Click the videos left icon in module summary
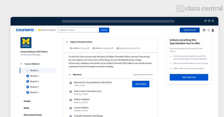 point(71,48)
